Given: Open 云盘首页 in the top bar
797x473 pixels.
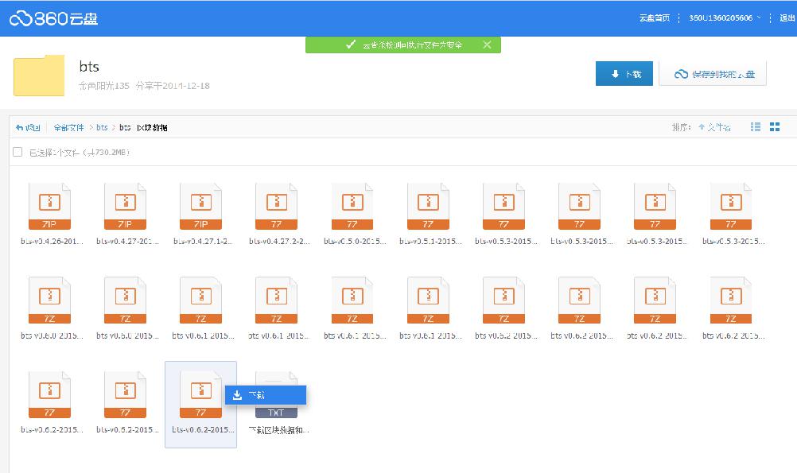Looking at the screenshot, I should click(655, 17).
